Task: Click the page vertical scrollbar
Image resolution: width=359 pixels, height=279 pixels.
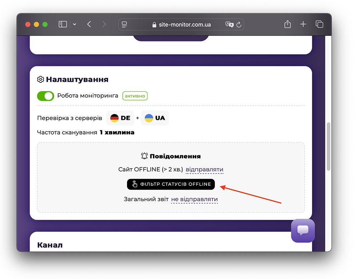Action: click(328, 147)
